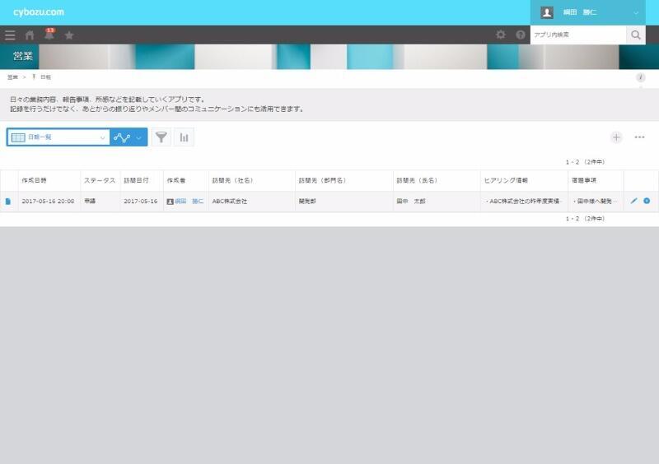
Task: Open help question mark icon
Action: tap(521, 35)
